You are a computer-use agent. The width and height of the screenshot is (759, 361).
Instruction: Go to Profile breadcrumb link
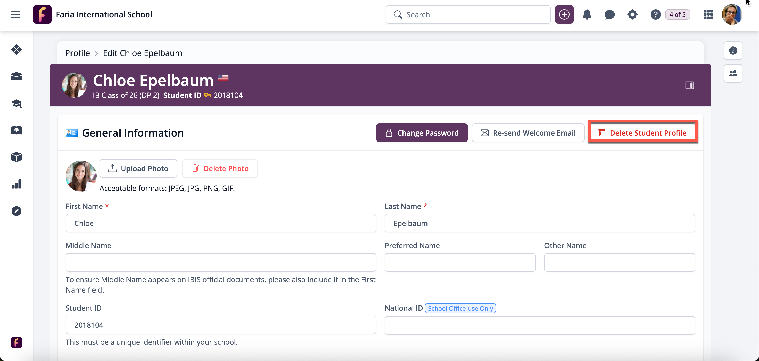77,53
